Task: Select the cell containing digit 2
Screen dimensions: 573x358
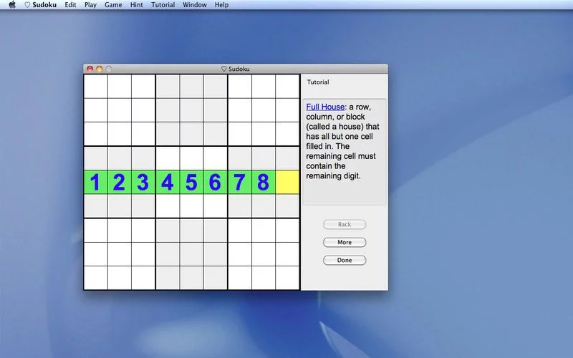Action: (x=120, y=182)
